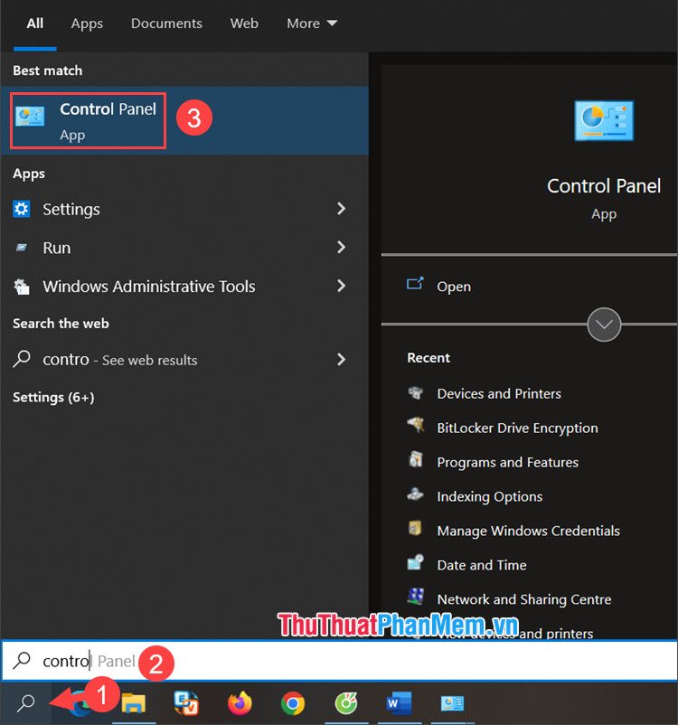Open File Explorer from the taskbar
Image resolution: width=678 pixels, height=725 pixels.
[x=134, y=703]
